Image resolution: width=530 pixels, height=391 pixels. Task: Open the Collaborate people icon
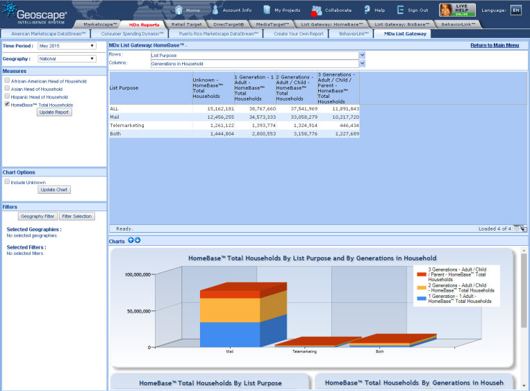(316, 10)
